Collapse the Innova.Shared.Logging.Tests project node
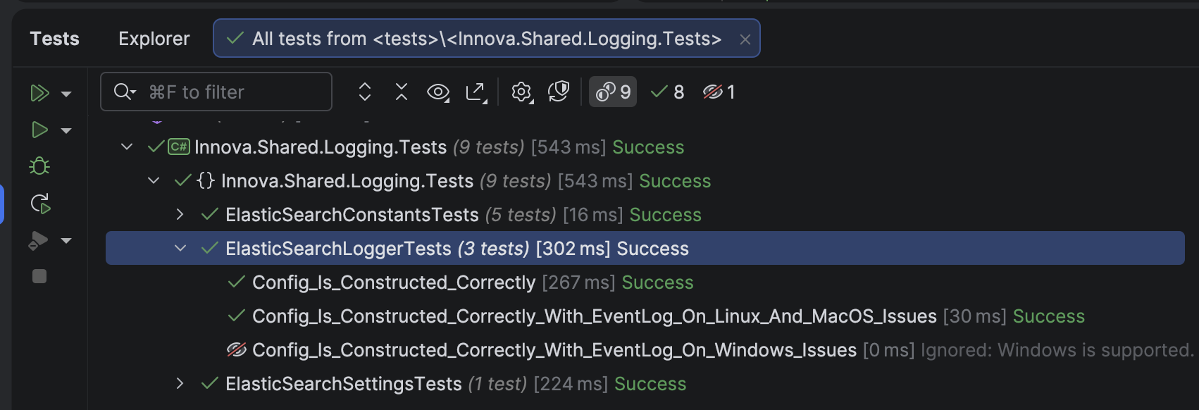 pyautogui.click(x=127, y=147)
